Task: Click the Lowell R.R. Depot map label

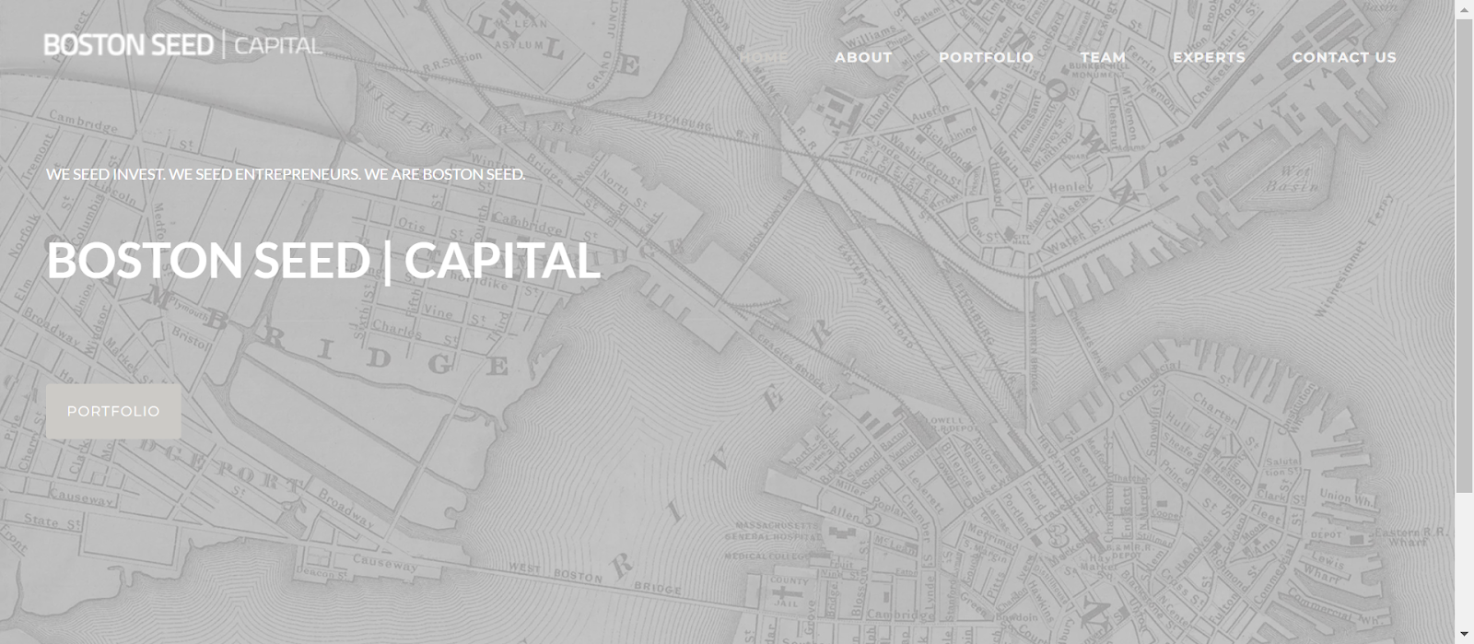Action: point(952,424)
